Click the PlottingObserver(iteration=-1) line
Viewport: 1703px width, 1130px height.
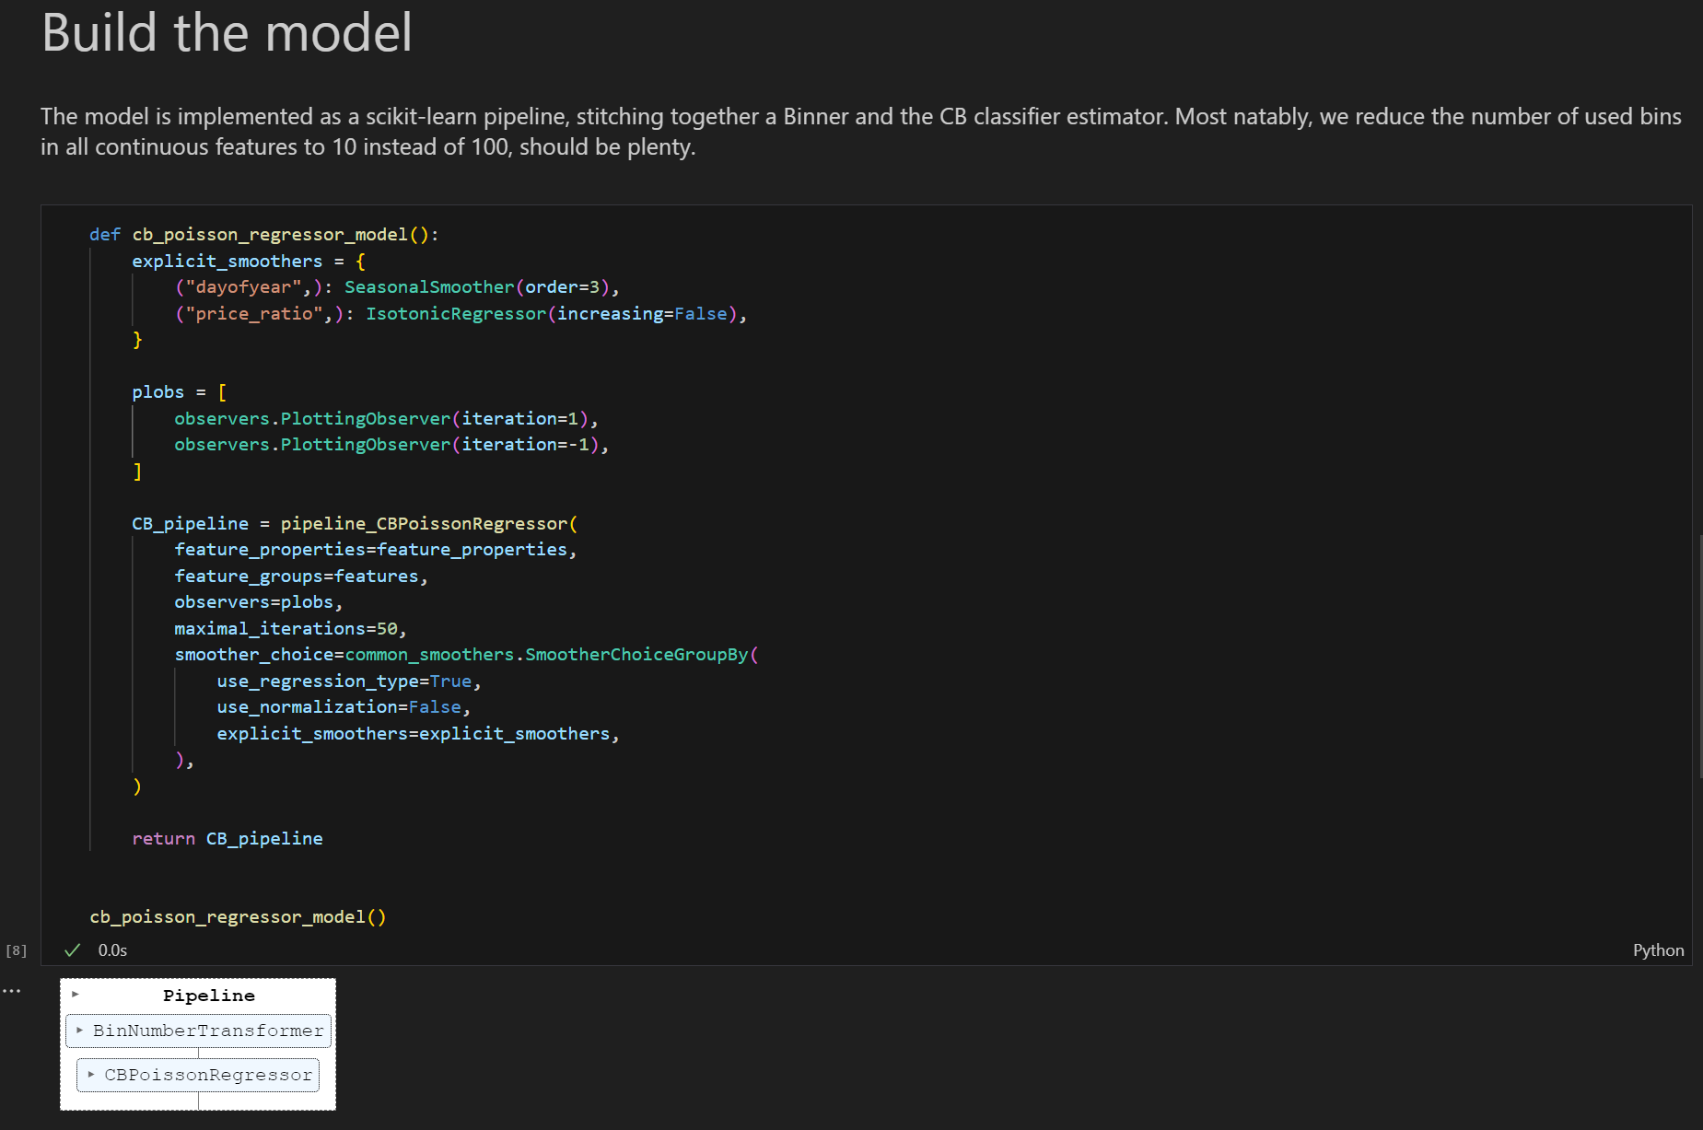click(x=392, y=445)
